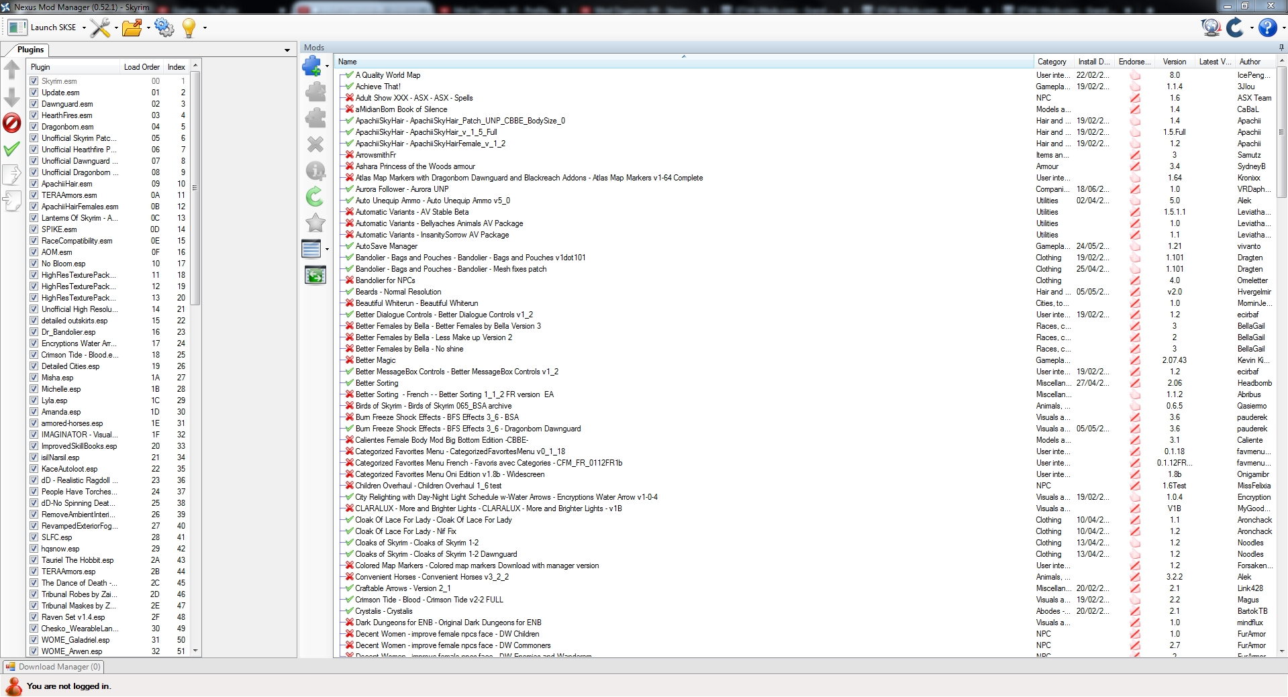Sort mods by the Category column header

pyautogui.click(x=1054, y=62)
